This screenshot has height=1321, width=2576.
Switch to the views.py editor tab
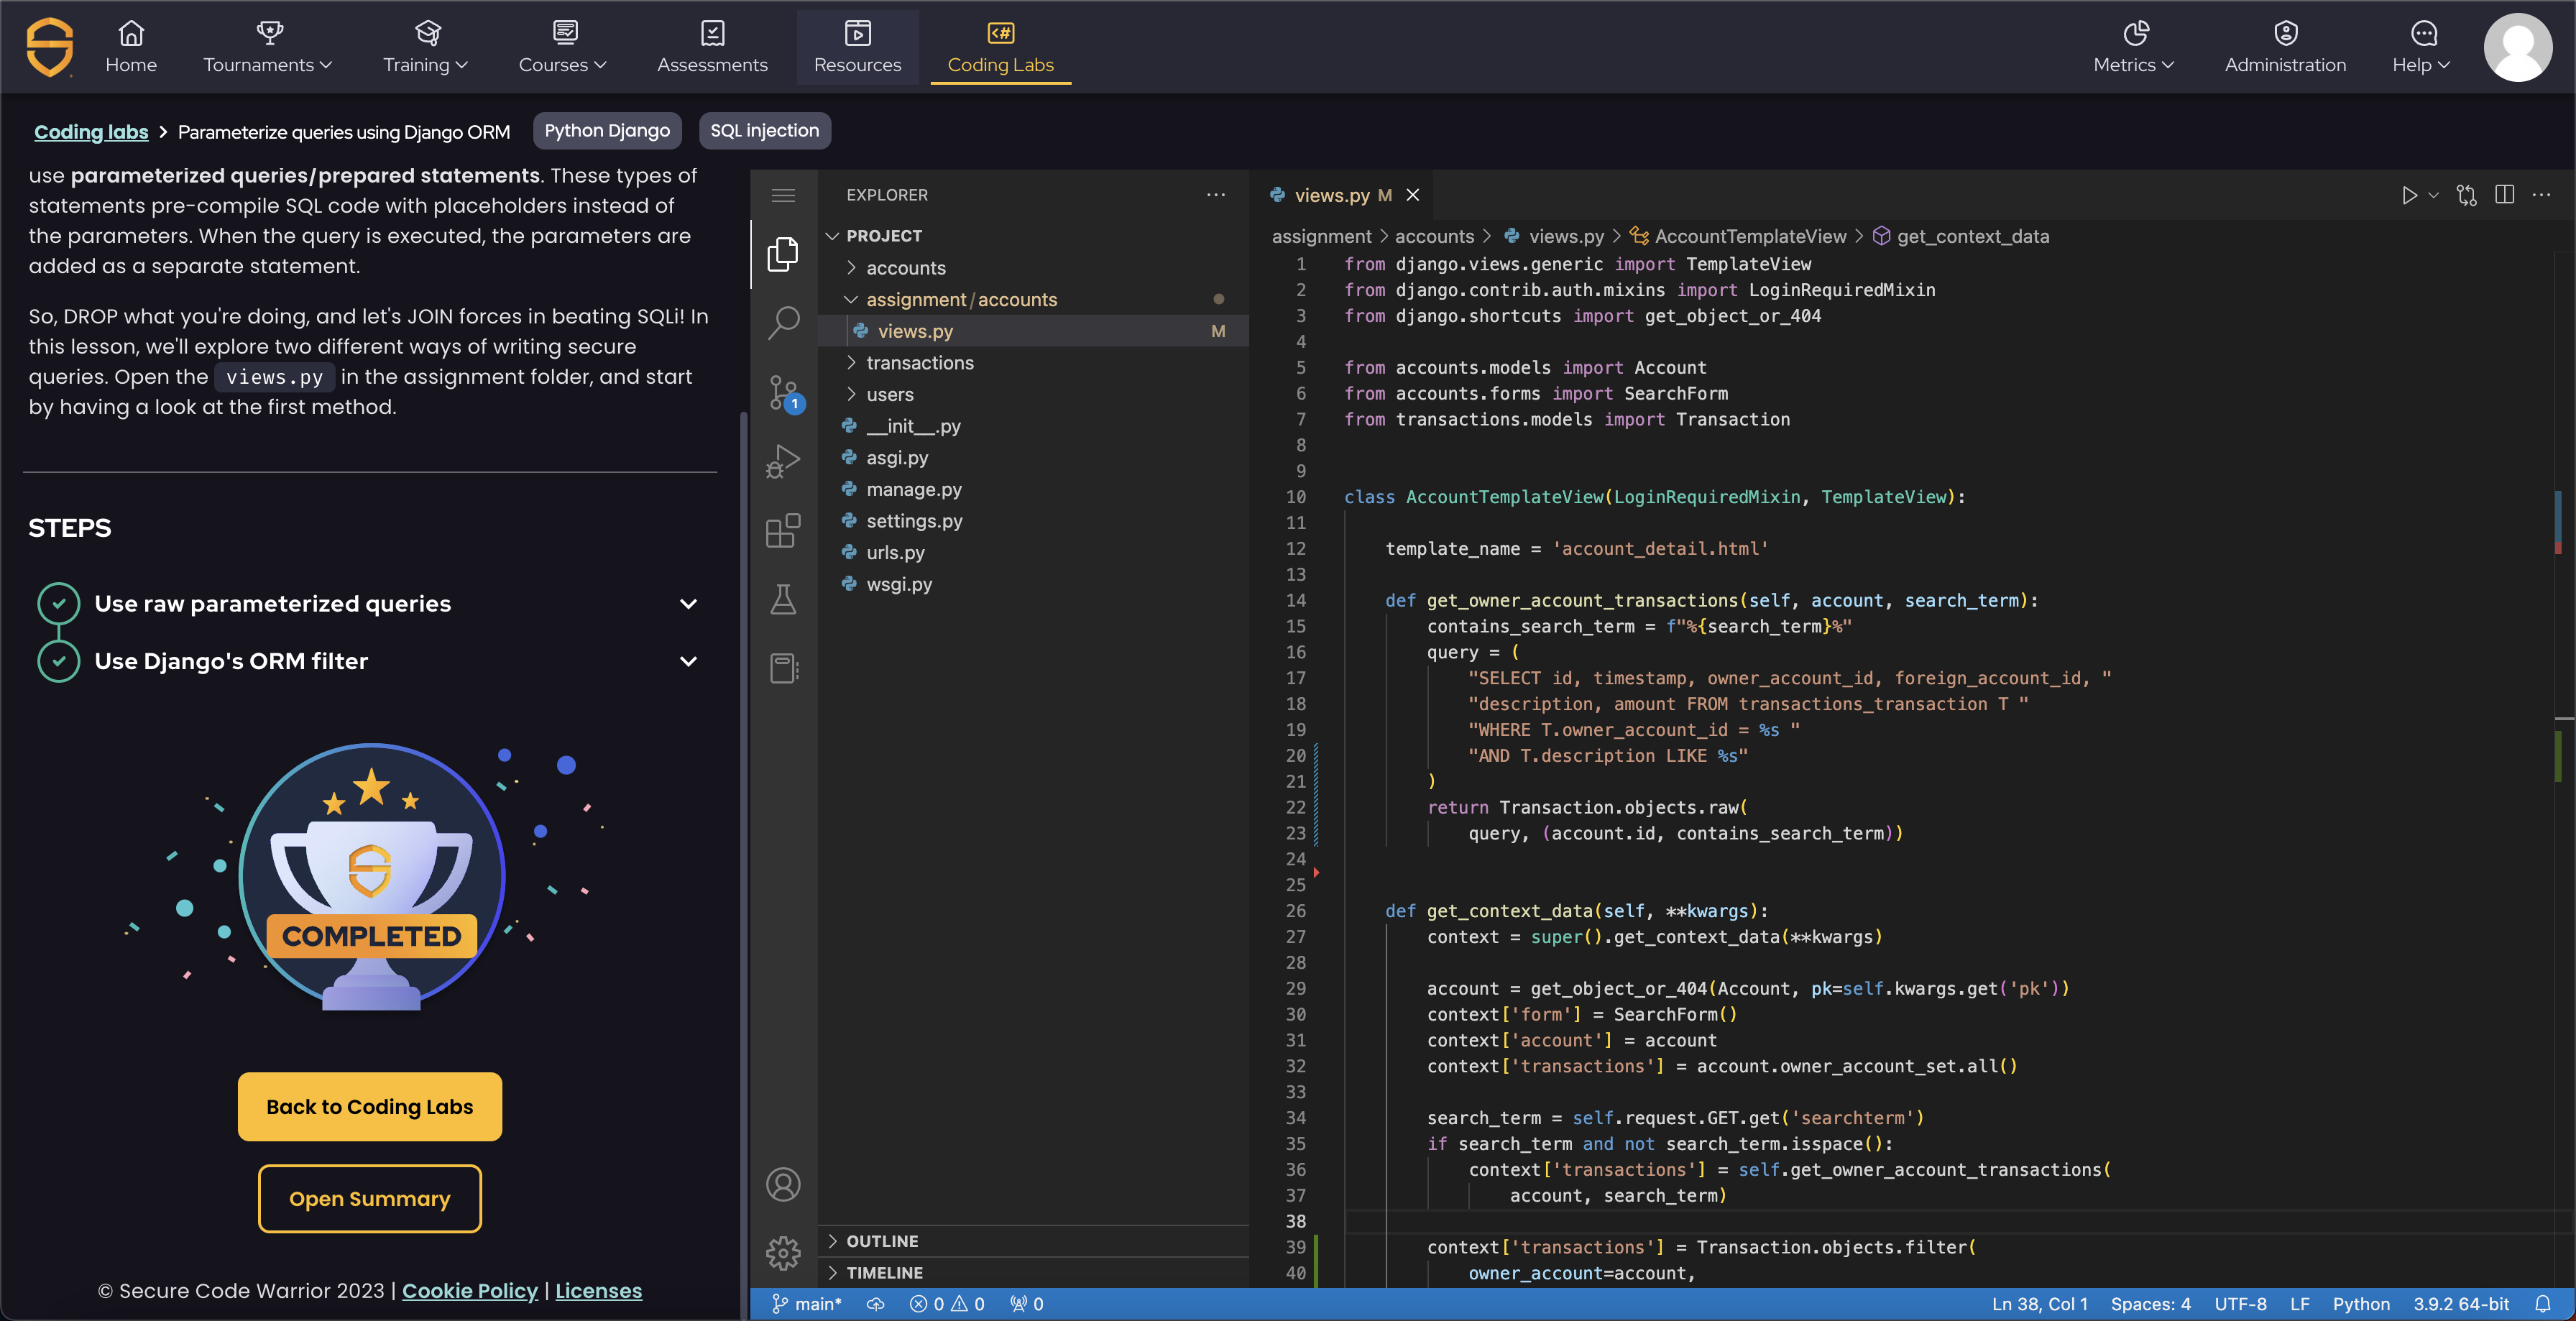coord(1331,195)
